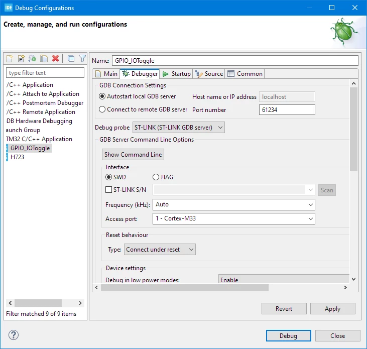Click tree panel scrollbar right arrow

click(x=80, y=303)
